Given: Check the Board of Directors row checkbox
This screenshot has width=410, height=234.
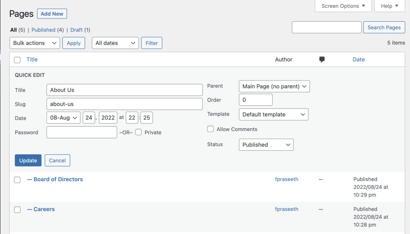Looking at the screenshot, I should point(17,180).
